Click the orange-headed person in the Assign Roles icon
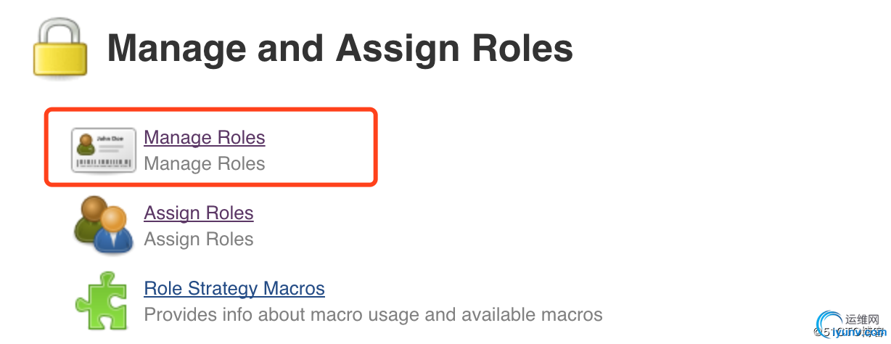 click(x=115, y=231)
